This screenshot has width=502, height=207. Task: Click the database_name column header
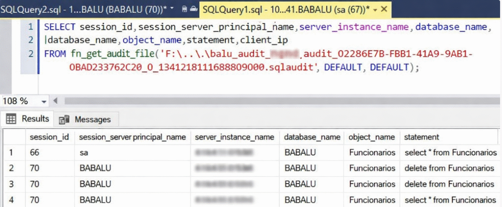point(312,137)
